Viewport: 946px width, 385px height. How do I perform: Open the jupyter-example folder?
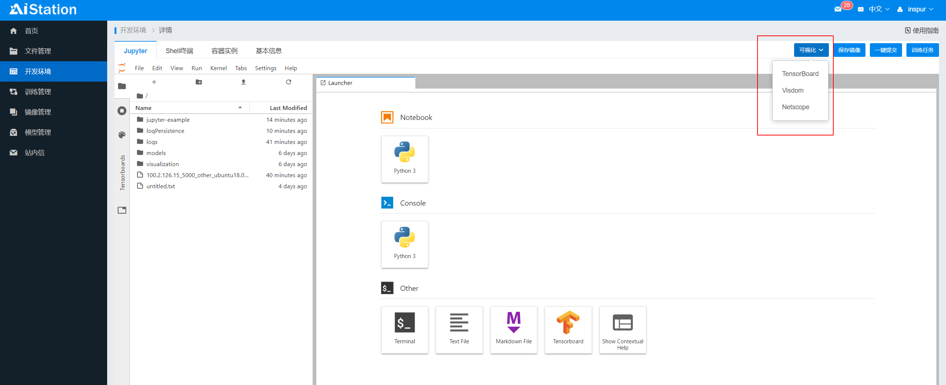168,120
